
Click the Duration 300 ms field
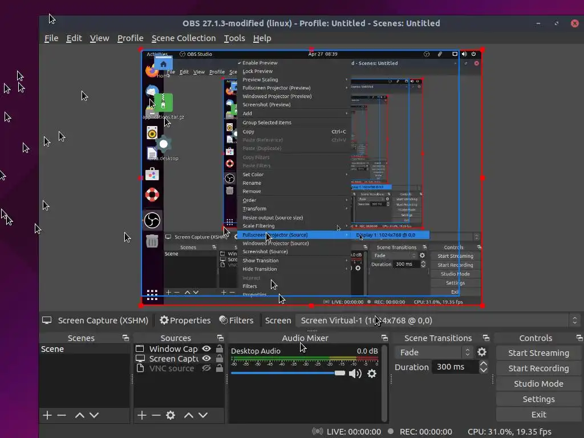455,367
